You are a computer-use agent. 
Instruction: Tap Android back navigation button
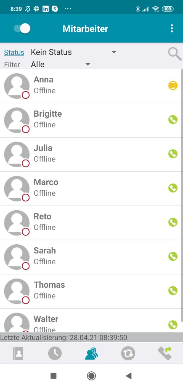(129, 376)
